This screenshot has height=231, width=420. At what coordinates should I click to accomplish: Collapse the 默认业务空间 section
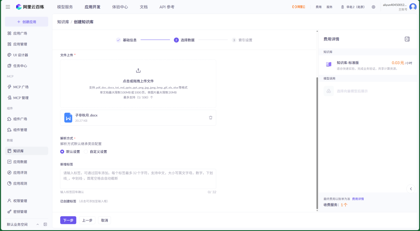(37, 224)
